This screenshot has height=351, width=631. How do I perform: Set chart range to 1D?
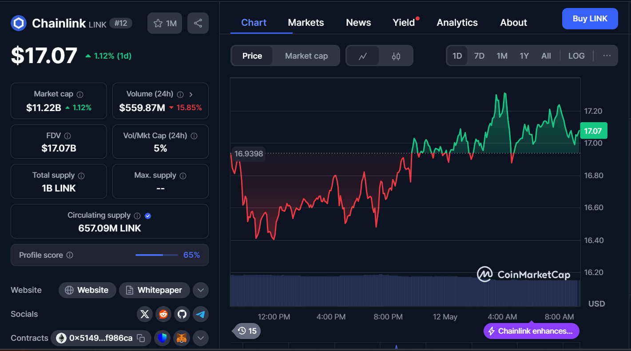pyautogui.click(x=457, y=56)
